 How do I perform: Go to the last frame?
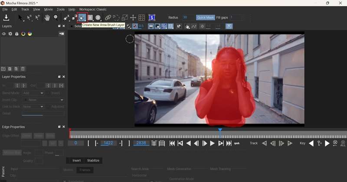(229, 143)
